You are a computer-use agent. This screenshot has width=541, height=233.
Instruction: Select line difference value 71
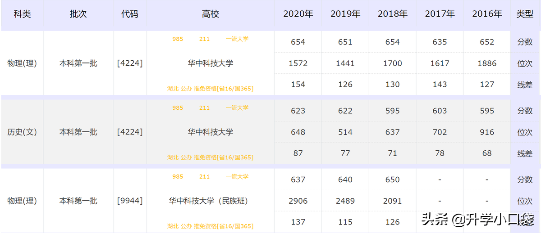pos(393,153)
